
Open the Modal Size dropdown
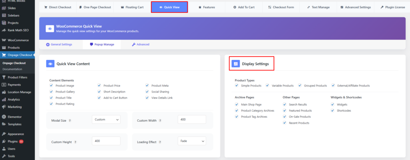tap(106, 120)
